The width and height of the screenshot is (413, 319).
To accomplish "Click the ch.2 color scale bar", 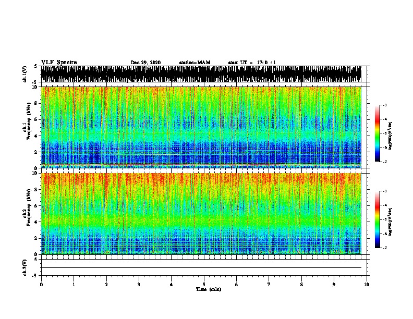I will tap(378, 219).
